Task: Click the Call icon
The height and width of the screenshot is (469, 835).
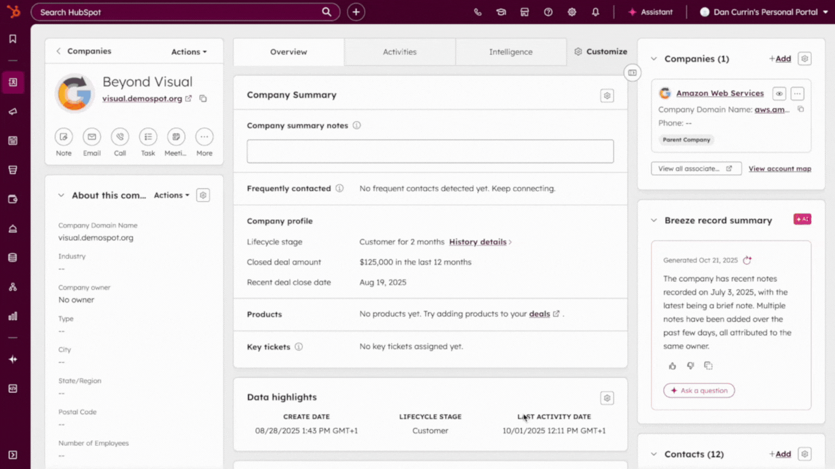Action: [120, 137]
